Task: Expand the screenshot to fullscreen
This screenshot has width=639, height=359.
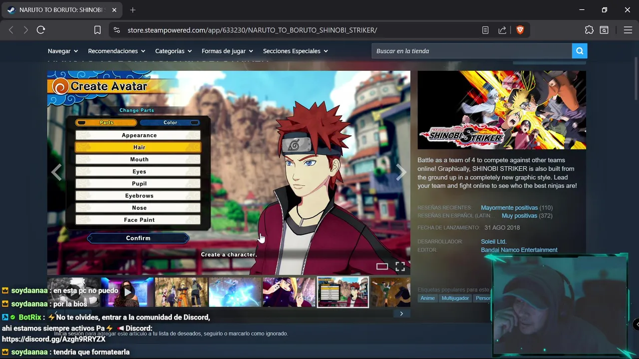Action: 400,266
